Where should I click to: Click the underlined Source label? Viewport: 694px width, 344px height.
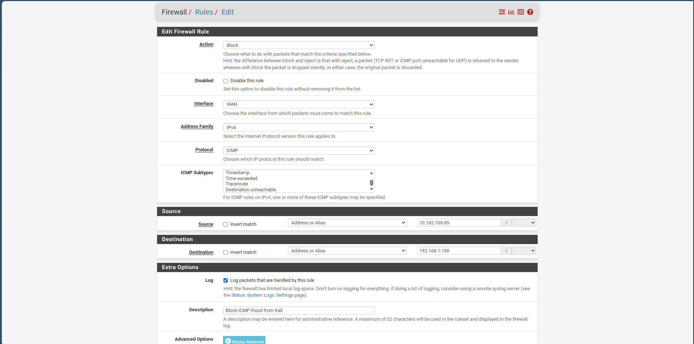point(206,224)
